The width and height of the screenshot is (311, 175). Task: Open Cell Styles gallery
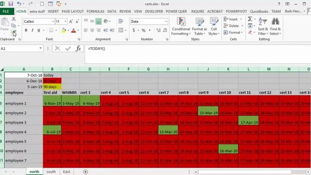coord(214,26)
